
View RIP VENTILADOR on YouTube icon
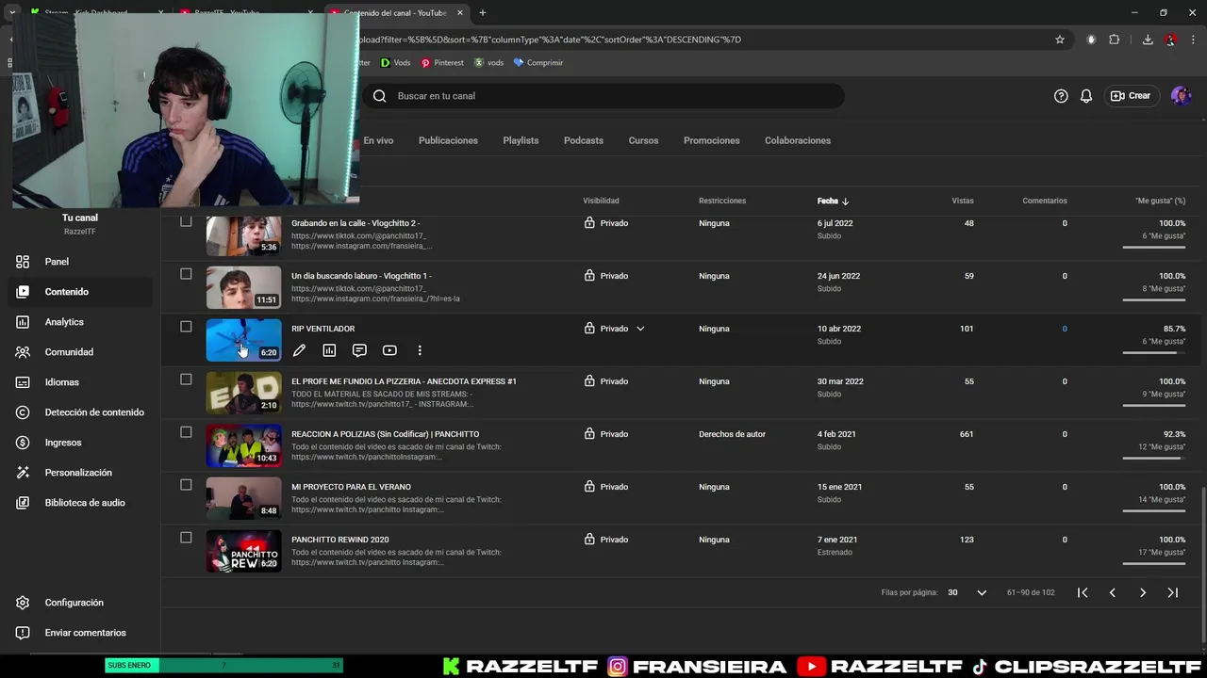(389, 350)
